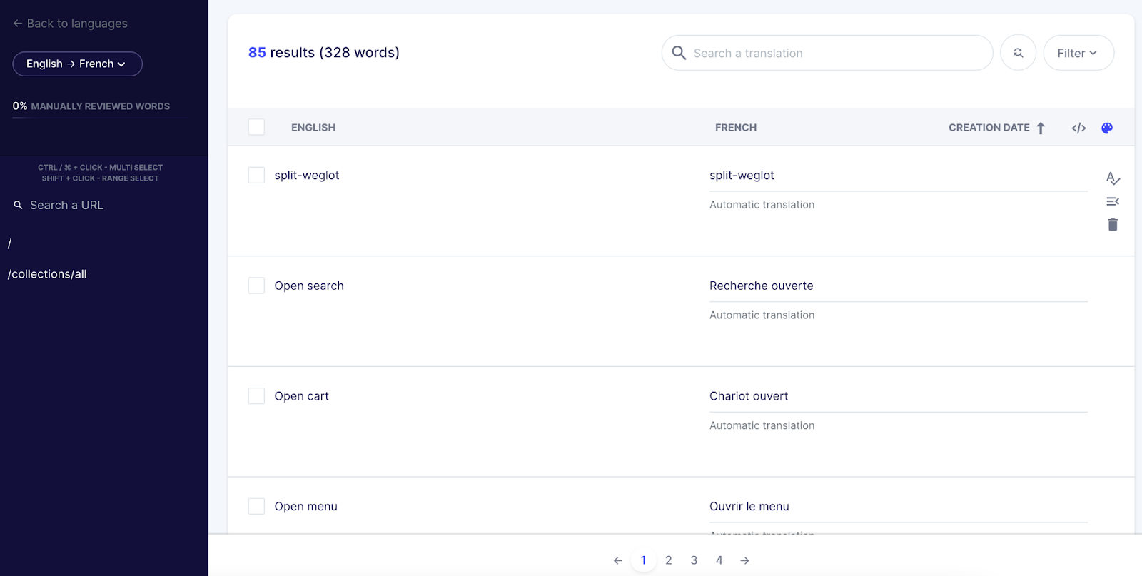Screen dimensions: 1142x576
Task: Go to next page using right arrow
Action: point(744,560)
